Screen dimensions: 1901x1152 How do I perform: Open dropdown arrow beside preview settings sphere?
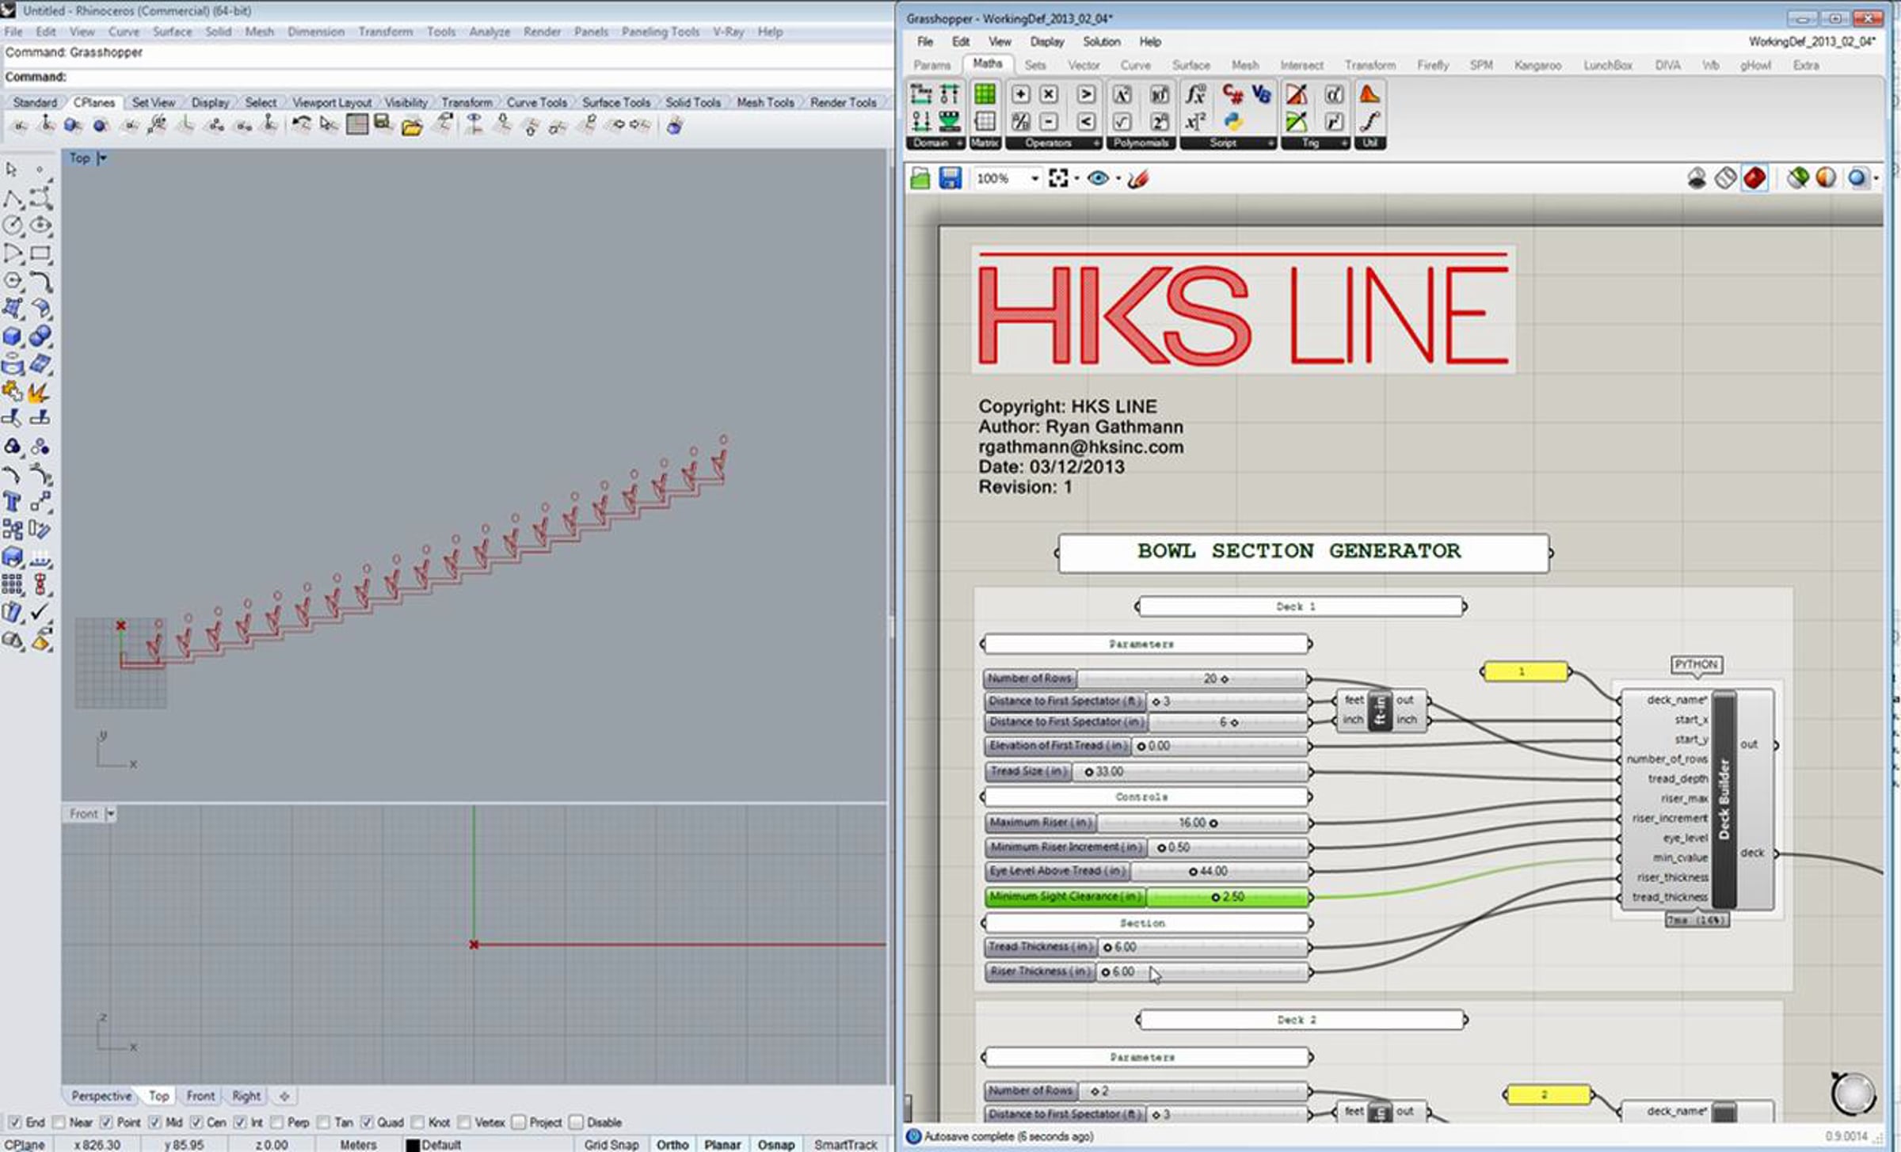tap(1876, 178)
